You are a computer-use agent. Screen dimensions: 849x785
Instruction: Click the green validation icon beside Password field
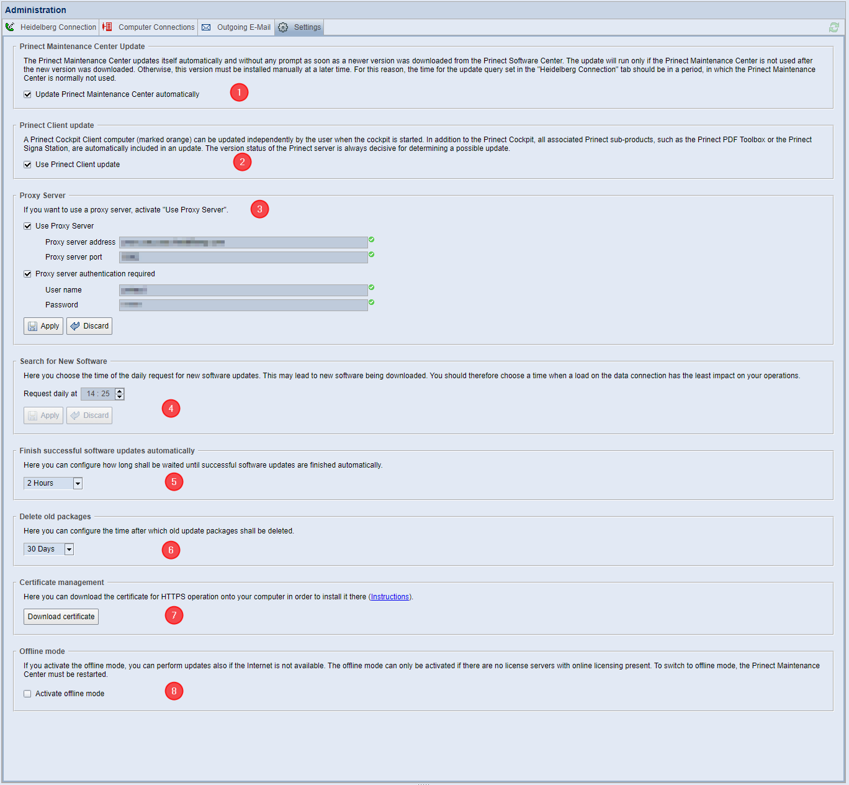372,302
